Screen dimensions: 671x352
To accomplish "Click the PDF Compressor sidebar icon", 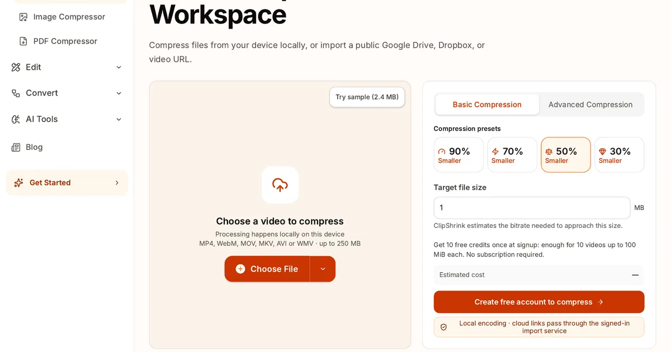I will pyautogui.click(x=23, y=41).
